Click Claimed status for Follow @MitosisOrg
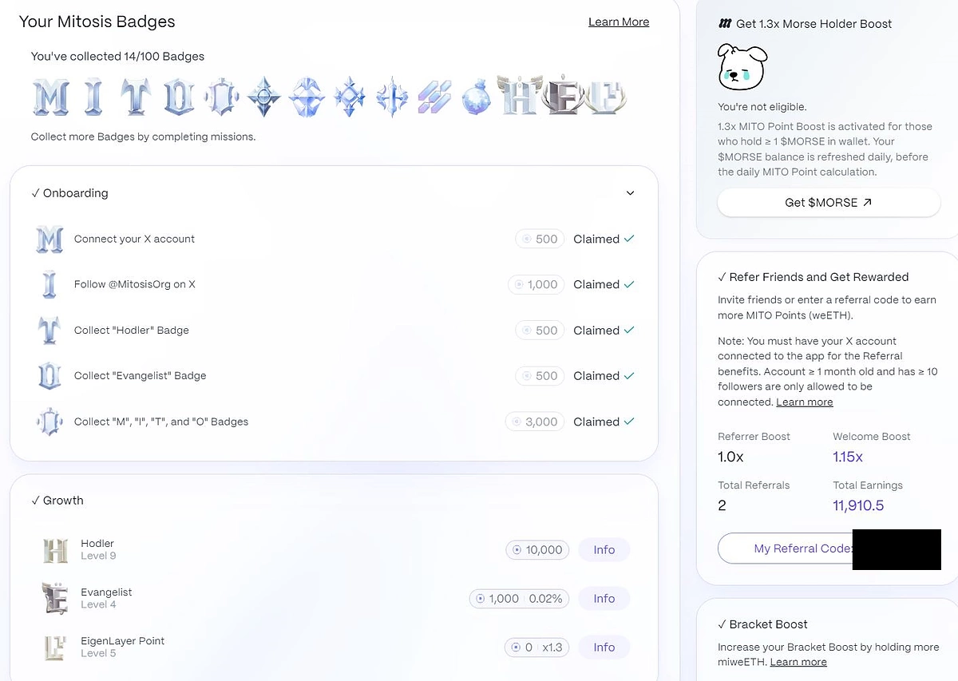The height and width of the screenshot is (681, 958). click(604, 284)
